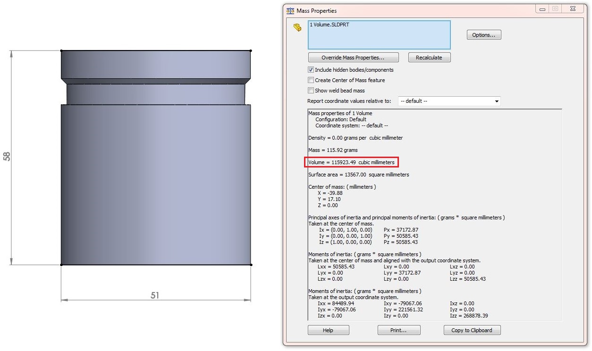Screen dimensions: 592x351
Task: Click Override Mass Properties... button
Action: [x=353, y=58]
